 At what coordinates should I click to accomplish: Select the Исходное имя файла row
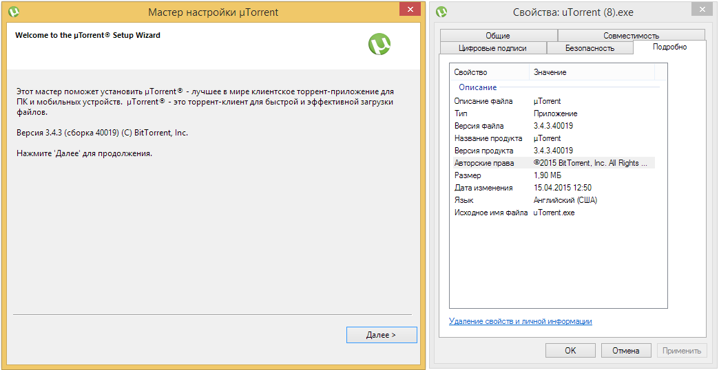(552, 213)
